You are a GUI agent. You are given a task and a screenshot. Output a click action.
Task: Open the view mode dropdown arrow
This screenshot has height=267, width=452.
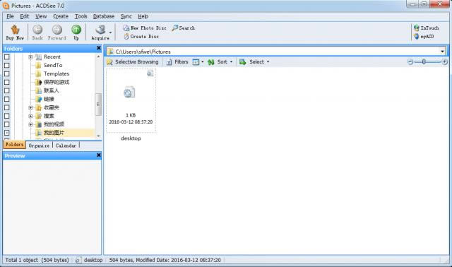tap(203, 62)
